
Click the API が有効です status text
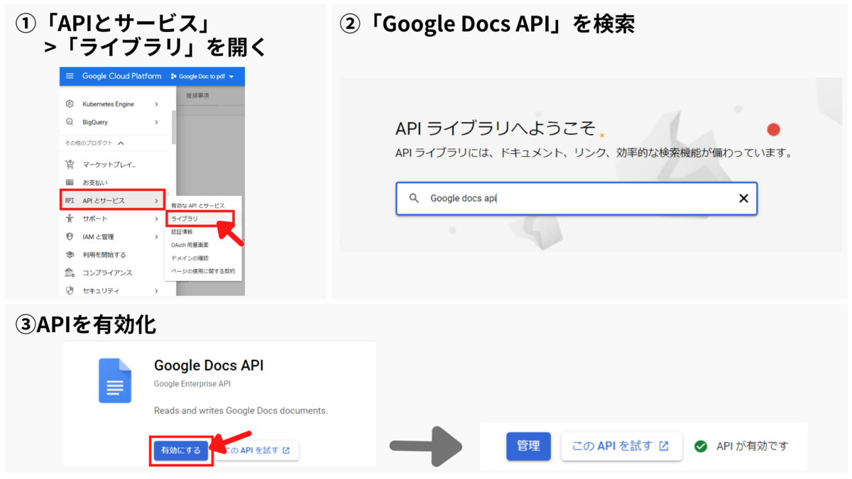[x=753, y=446]
